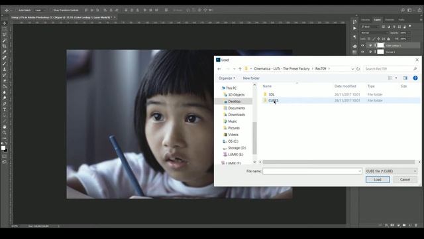The width and height of the screenshot is (424, 239).
Task: Open Desktop in navigation pane
Action: pos(234,102)
